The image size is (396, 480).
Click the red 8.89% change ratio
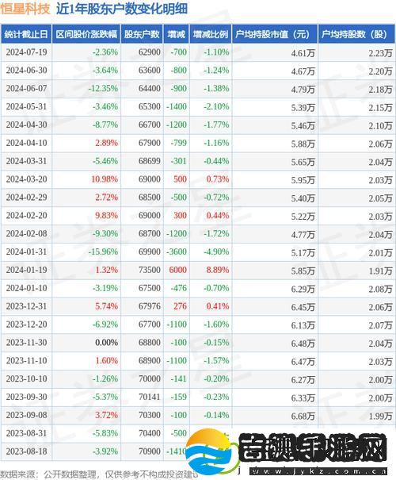click(218, 270)
